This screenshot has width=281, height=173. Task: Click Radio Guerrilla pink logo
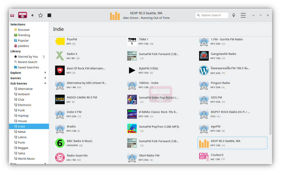click(60, 157)
